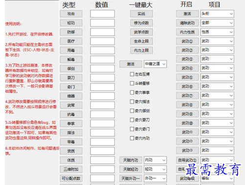Viewport: 245px width, 185px height.
Task: Maximize 实战 with its one-click button
Action: click(x=141, y=14)
